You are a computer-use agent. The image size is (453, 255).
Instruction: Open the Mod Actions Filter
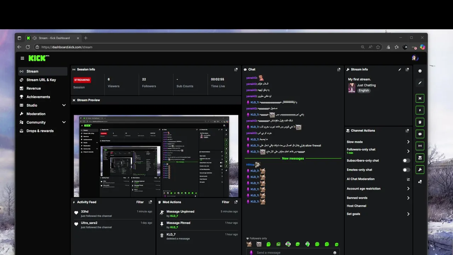tap(225, 202)
